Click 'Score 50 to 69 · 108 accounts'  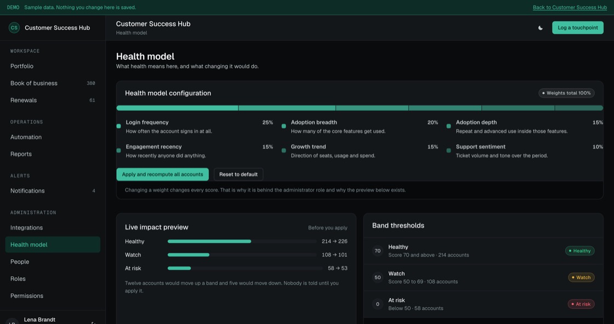[x=423, y=282]
